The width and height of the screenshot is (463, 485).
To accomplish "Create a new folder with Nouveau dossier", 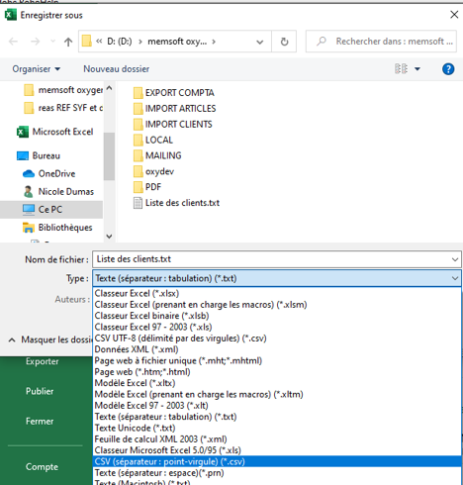I will [116, 69].
